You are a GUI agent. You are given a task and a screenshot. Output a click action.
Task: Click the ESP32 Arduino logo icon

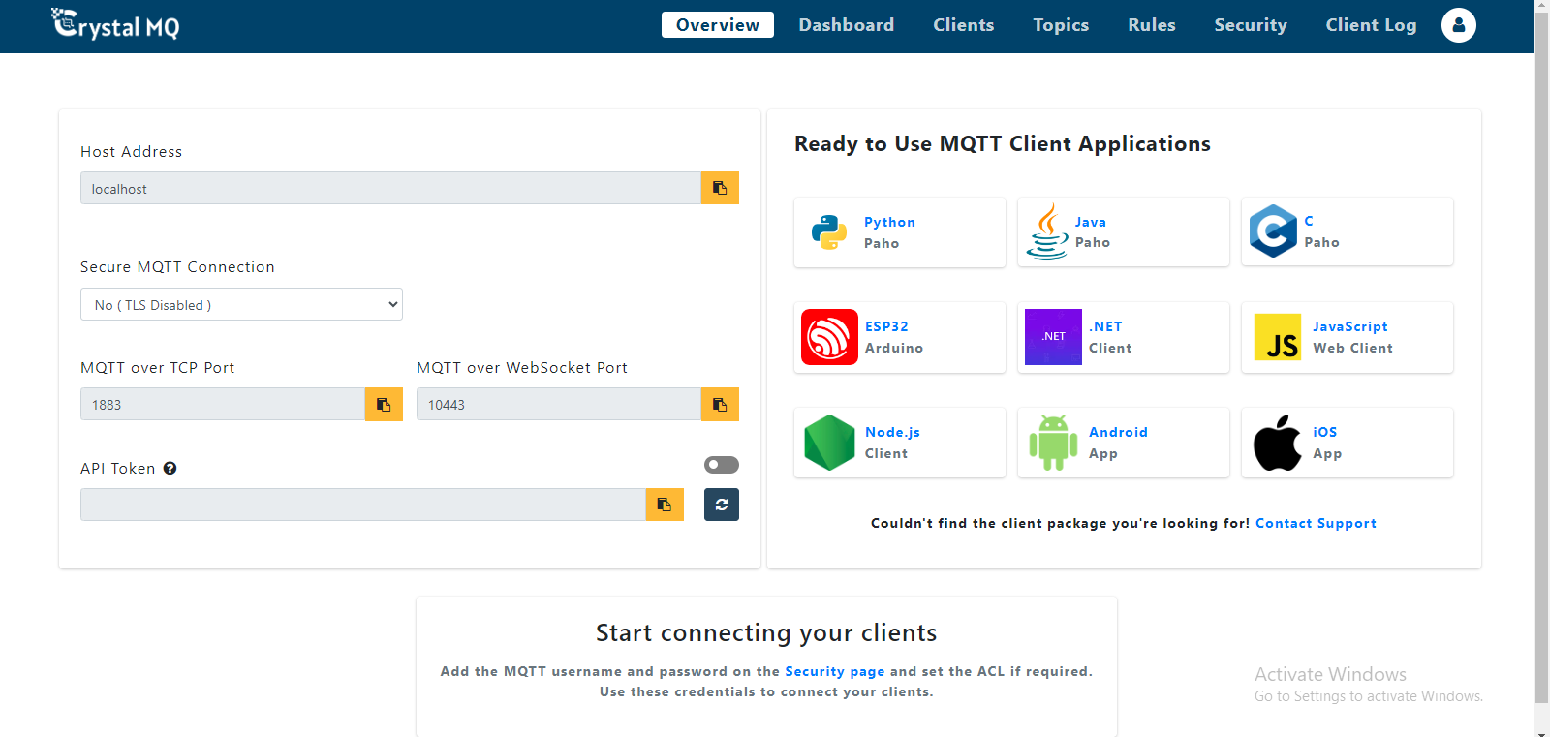(829, 337)
